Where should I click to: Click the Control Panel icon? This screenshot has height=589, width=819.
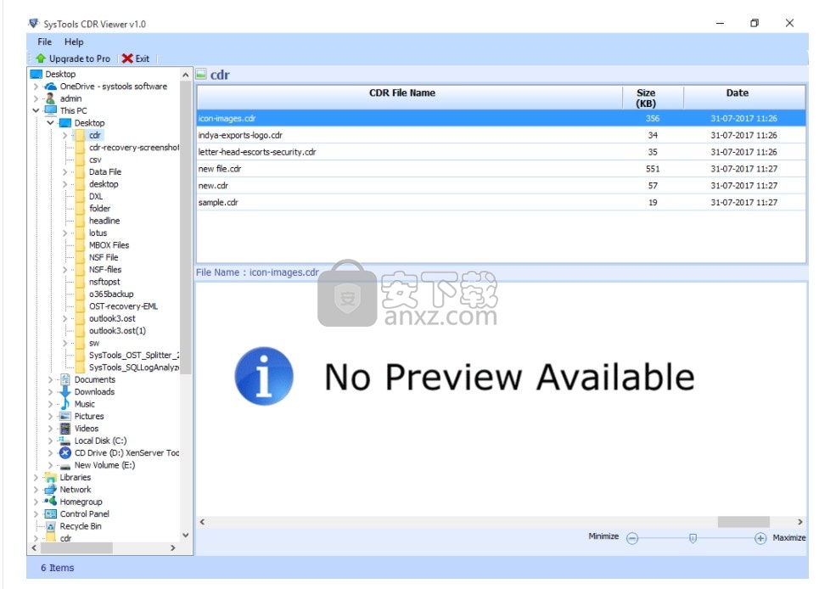point(51,513)
